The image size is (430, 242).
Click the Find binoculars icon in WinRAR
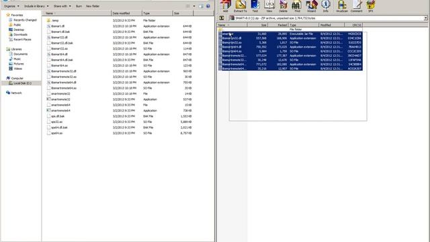[297, 6]
